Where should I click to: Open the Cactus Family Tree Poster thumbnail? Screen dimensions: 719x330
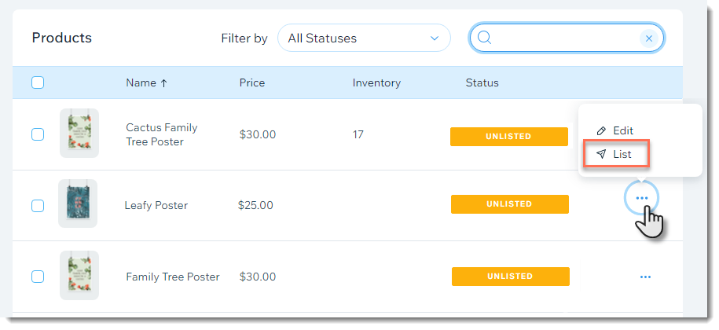pos(79,134)
